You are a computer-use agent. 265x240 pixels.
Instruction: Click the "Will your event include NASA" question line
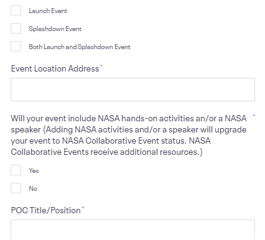129,118
